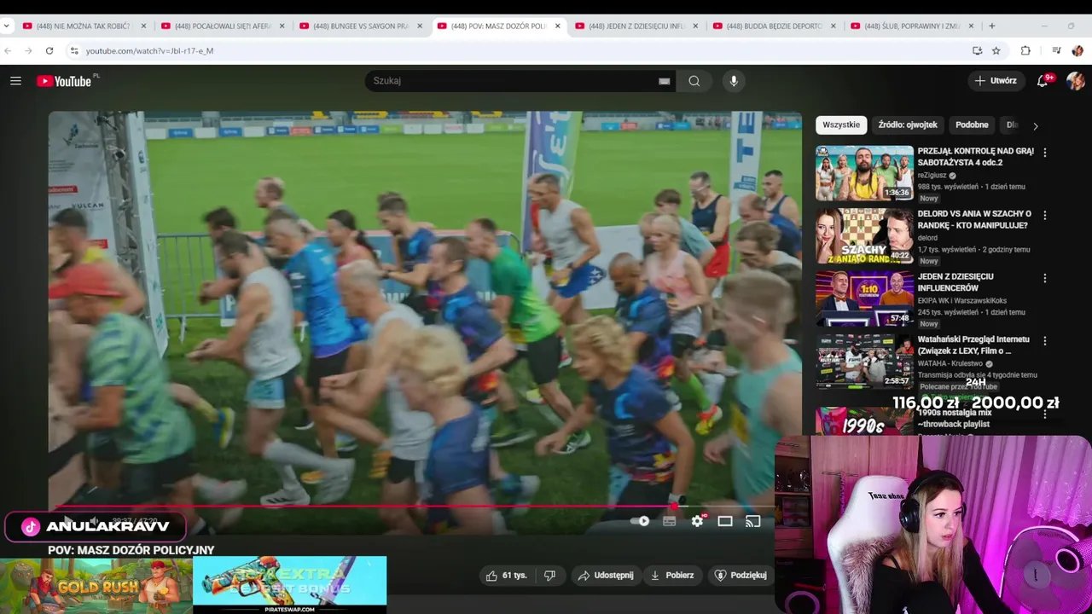Open options for DELORD VS ANIA video
This screenshot has width=1092, height=614.
1045,216
